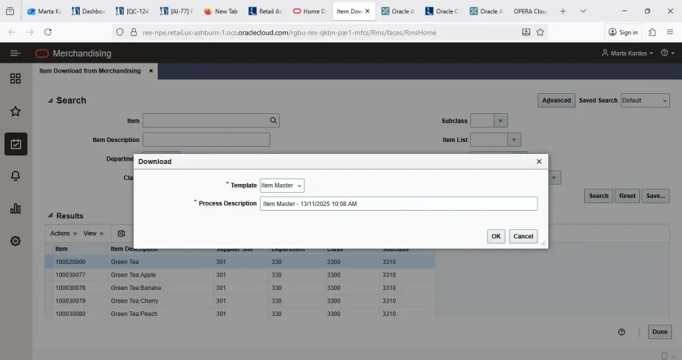Click the Process Description text field
The image size is (682, 360).
tap(398, 203)
